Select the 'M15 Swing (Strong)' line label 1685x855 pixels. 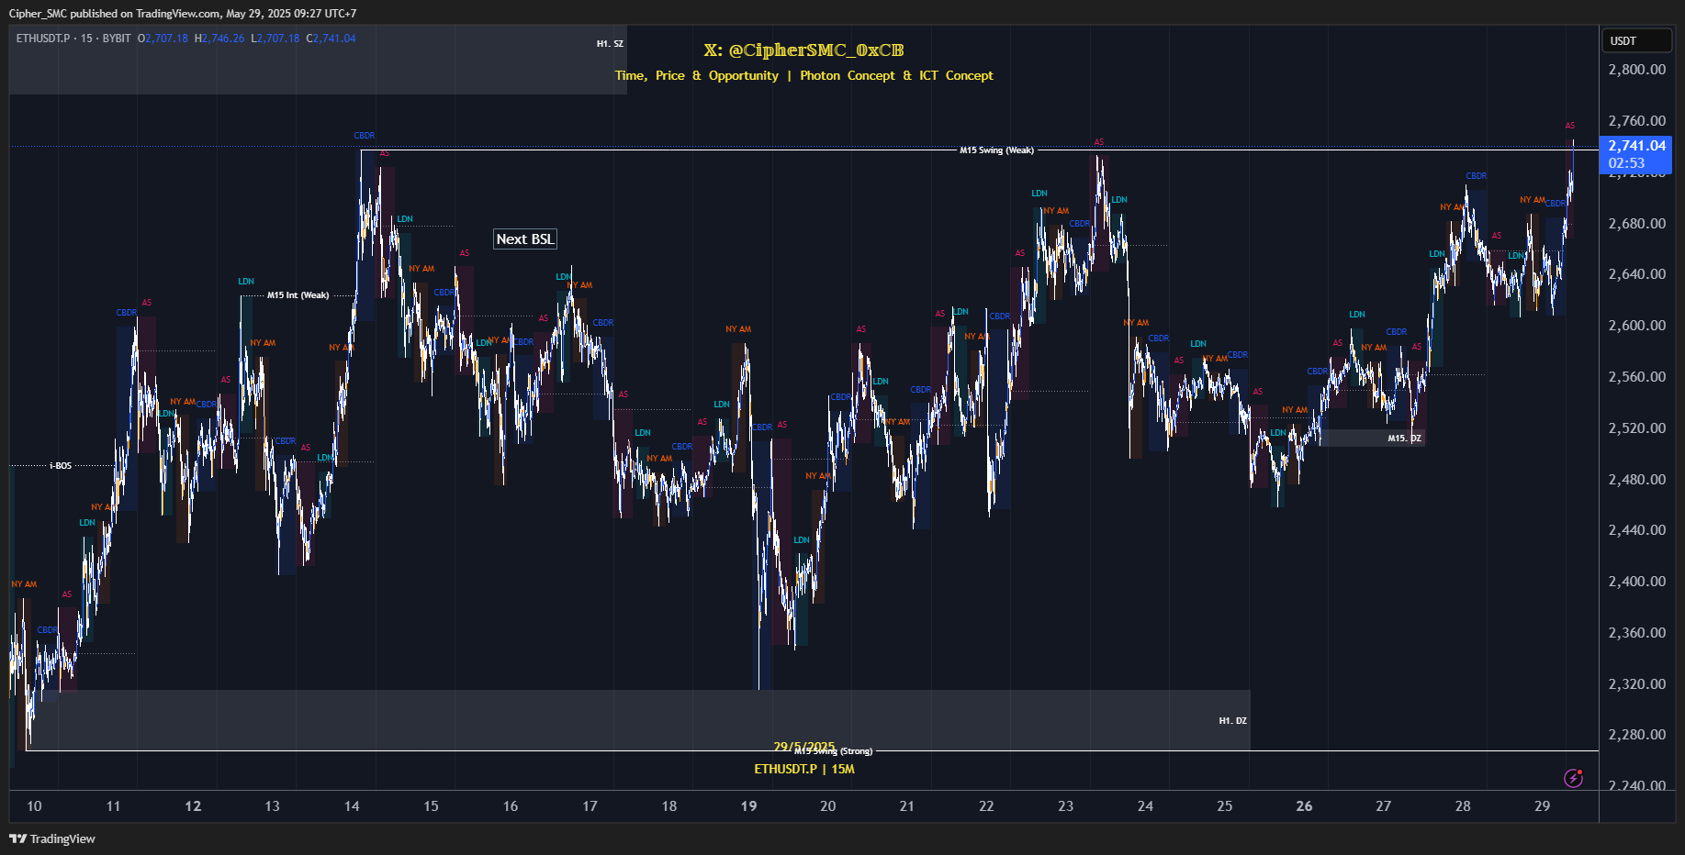834,751
